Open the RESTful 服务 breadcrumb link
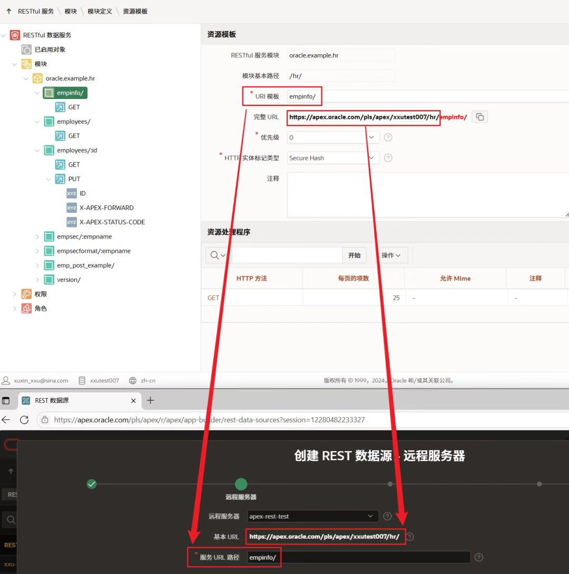The width and height of the screenshot is (569, 574). [36, 12]
